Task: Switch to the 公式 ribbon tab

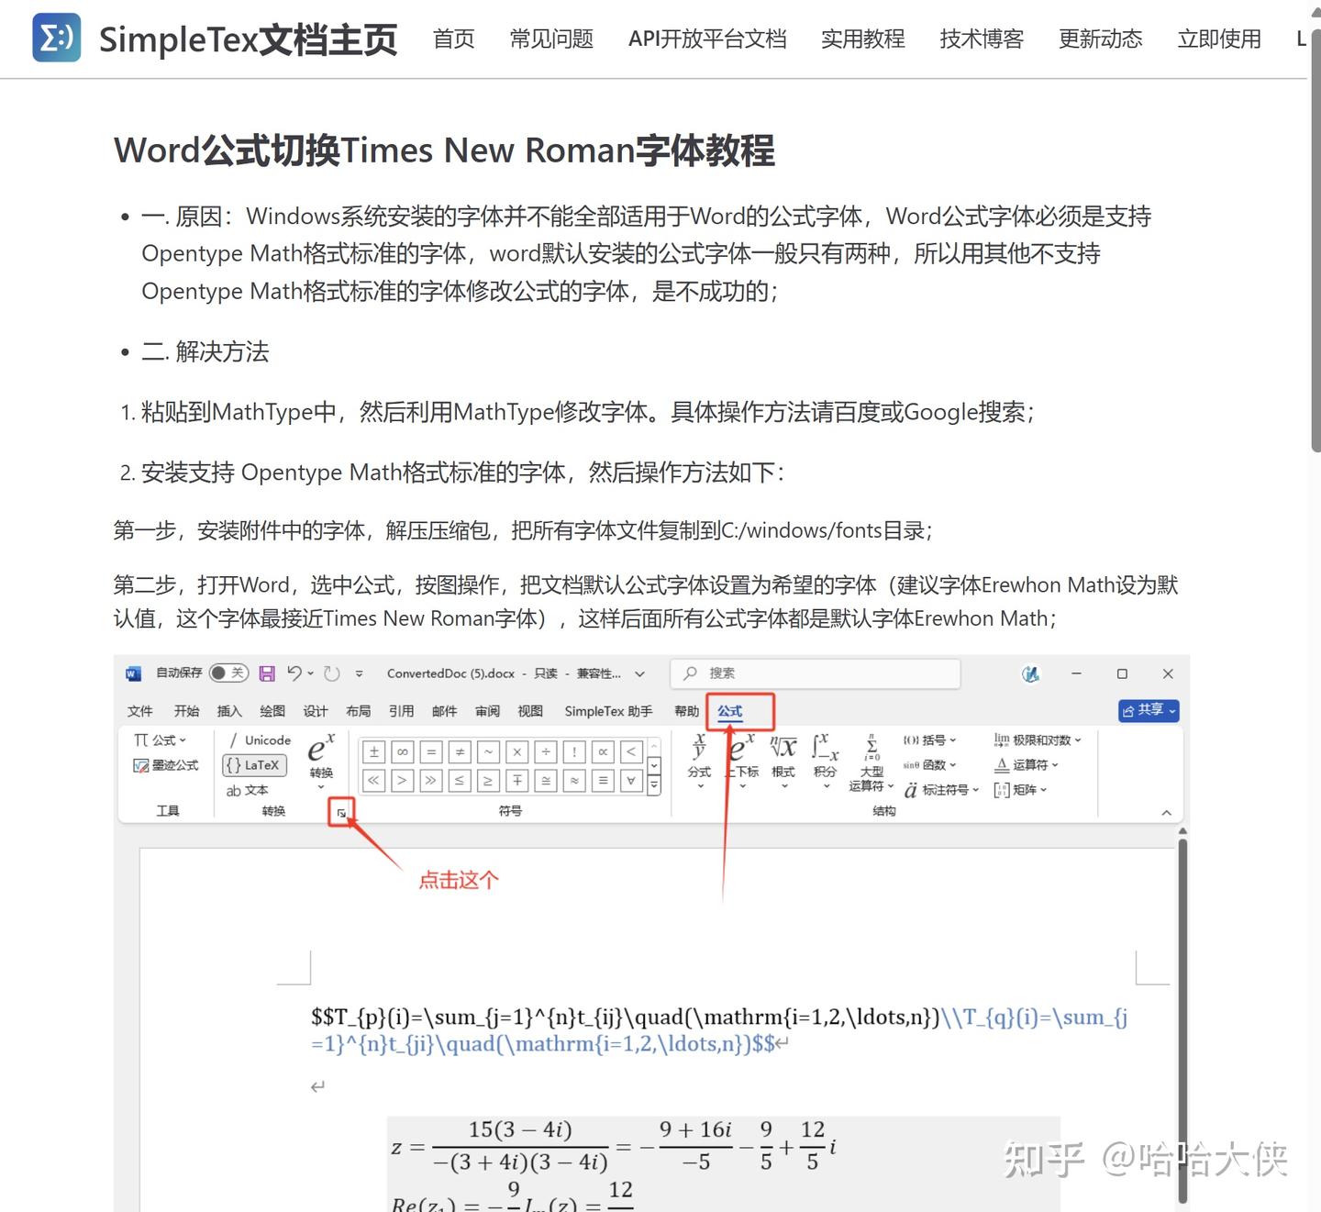Action: tap(729, 711)
